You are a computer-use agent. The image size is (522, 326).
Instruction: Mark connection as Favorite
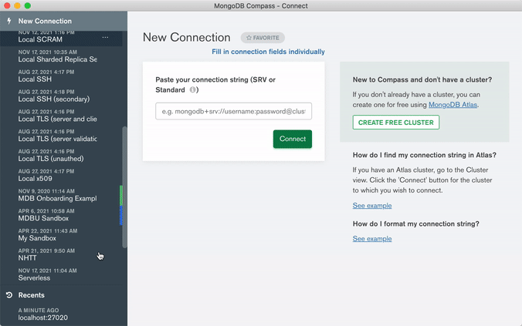[x=263, y=38]
